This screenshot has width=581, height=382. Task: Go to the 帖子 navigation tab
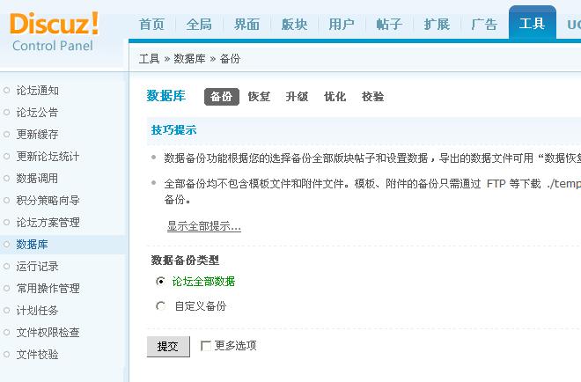pos(389,25)
